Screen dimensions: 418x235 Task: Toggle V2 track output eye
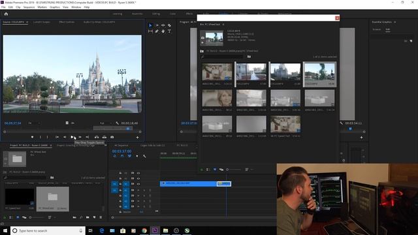[x=138, y=178]
